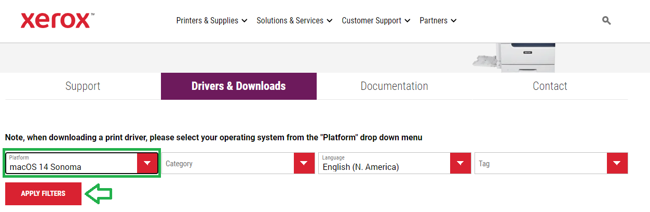Screen dimensions: 650x212
Task: Select Drivers & Downloads tab
Action: pos(239,86)
